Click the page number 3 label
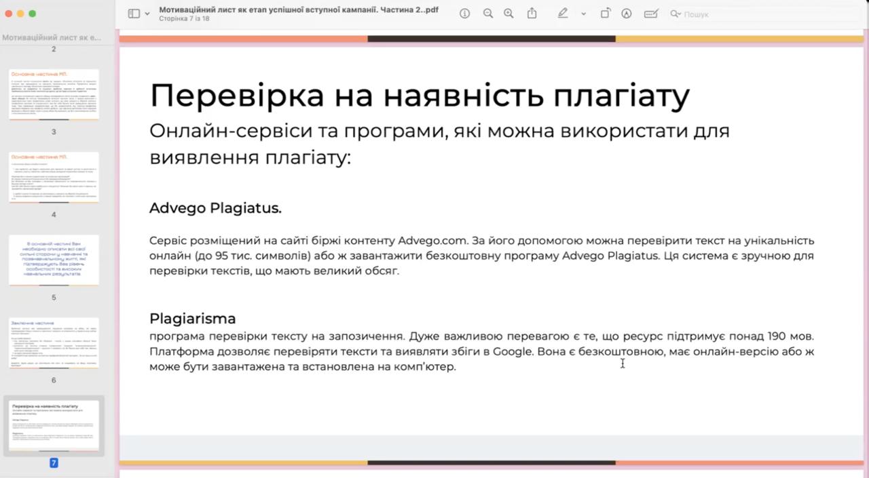The height and width of the screenshot is (478, 869). (x=54, y=132)
